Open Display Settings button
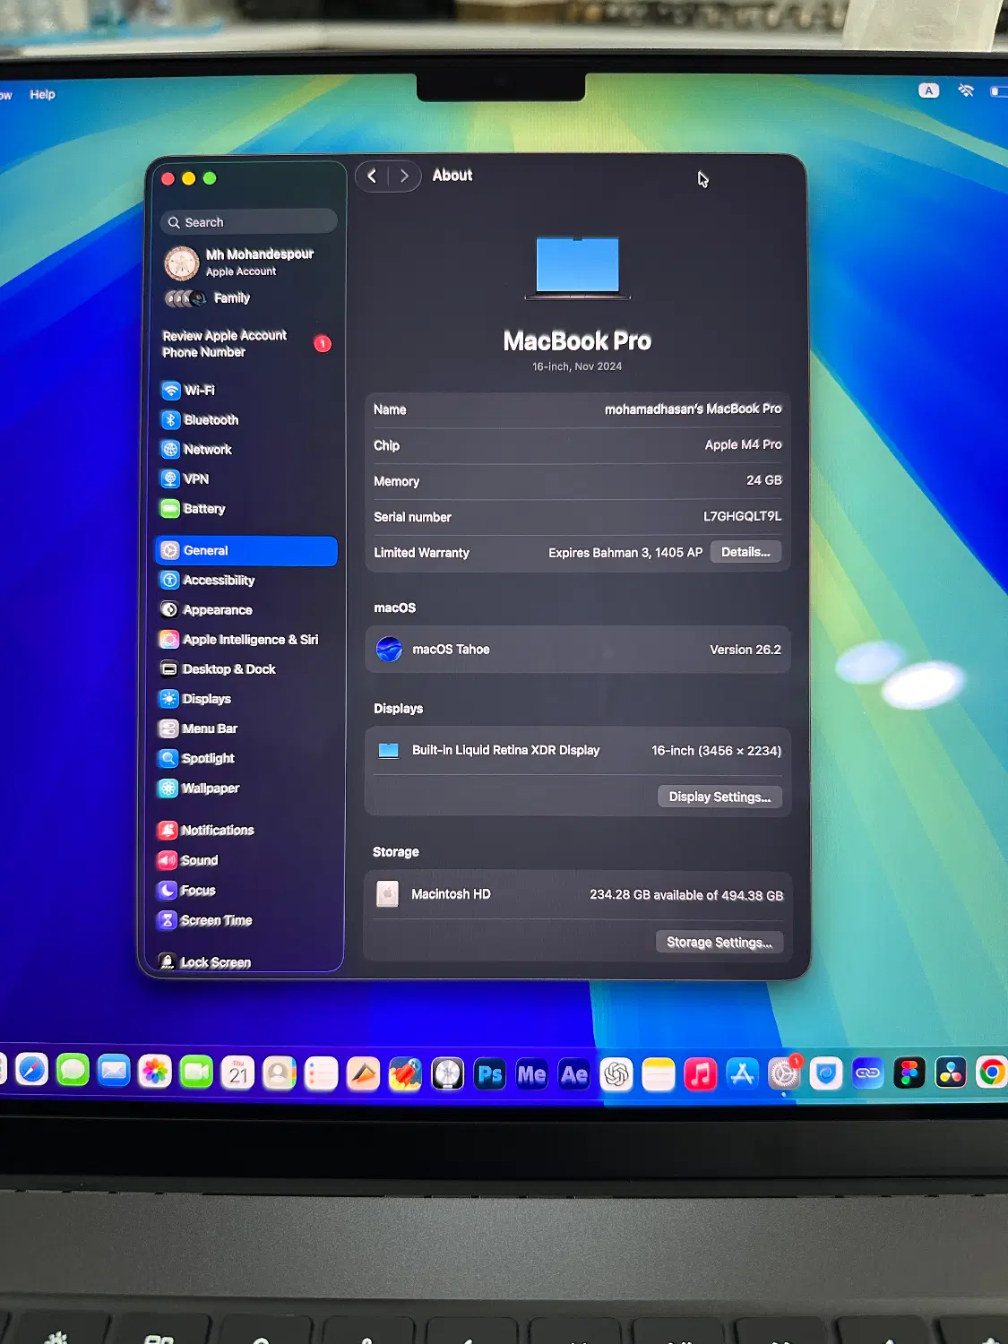 pos(719,797)
